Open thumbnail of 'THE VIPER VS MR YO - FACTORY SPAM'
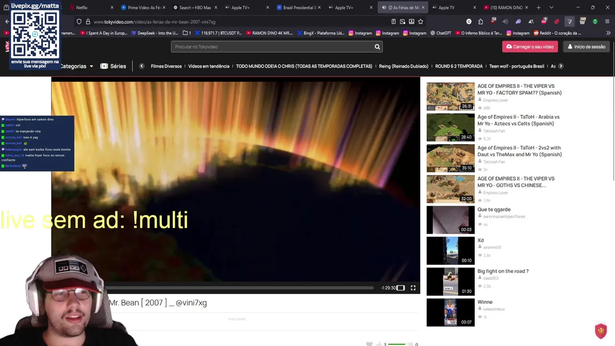This screenshot has width=615, height=346. (451, 96)
